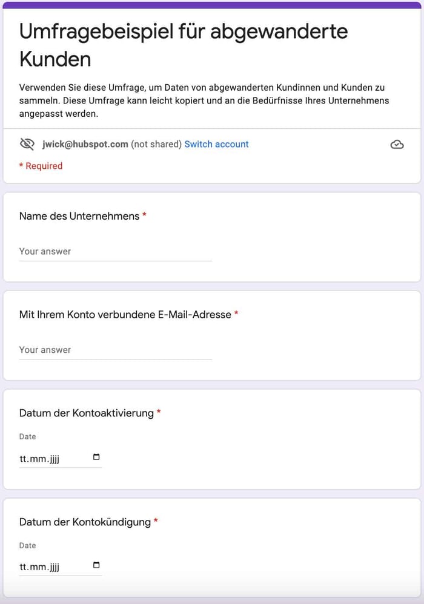Click the form title Umfragebeispiel für abgewanderte Kunden
Screen dimensions: 424x604
184,45
